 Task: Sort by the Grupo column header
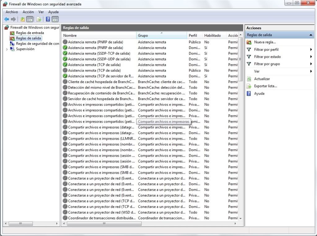pos(161,35)
